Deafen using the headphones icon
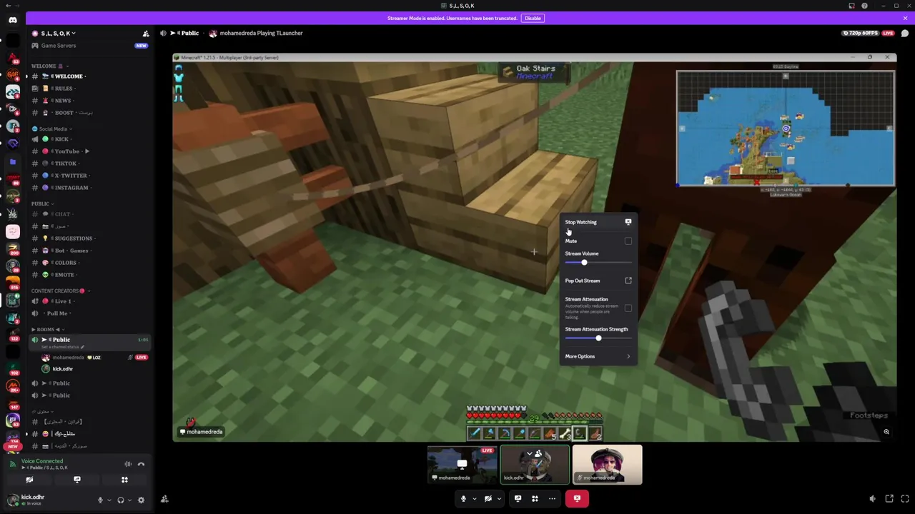The height and width of the screenshot is (514, 915). (120, 500)
